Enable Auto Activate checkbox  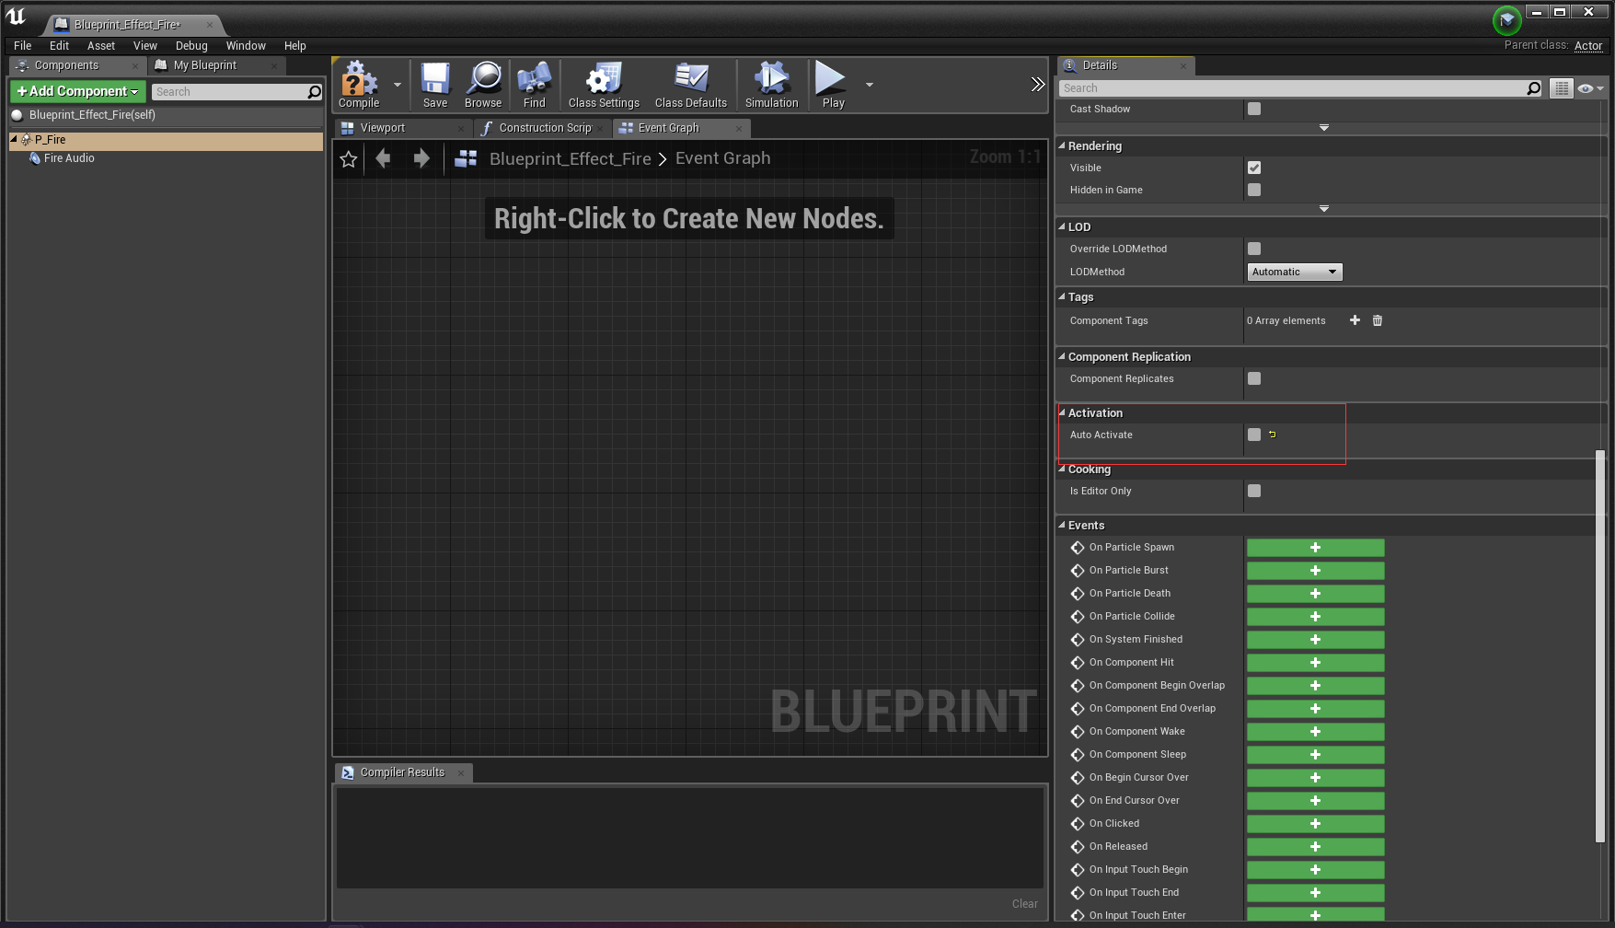pos(1254,435)
